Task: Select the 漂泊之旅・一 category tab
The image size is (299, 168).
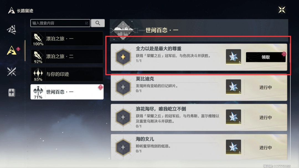Action: [67, 39]
